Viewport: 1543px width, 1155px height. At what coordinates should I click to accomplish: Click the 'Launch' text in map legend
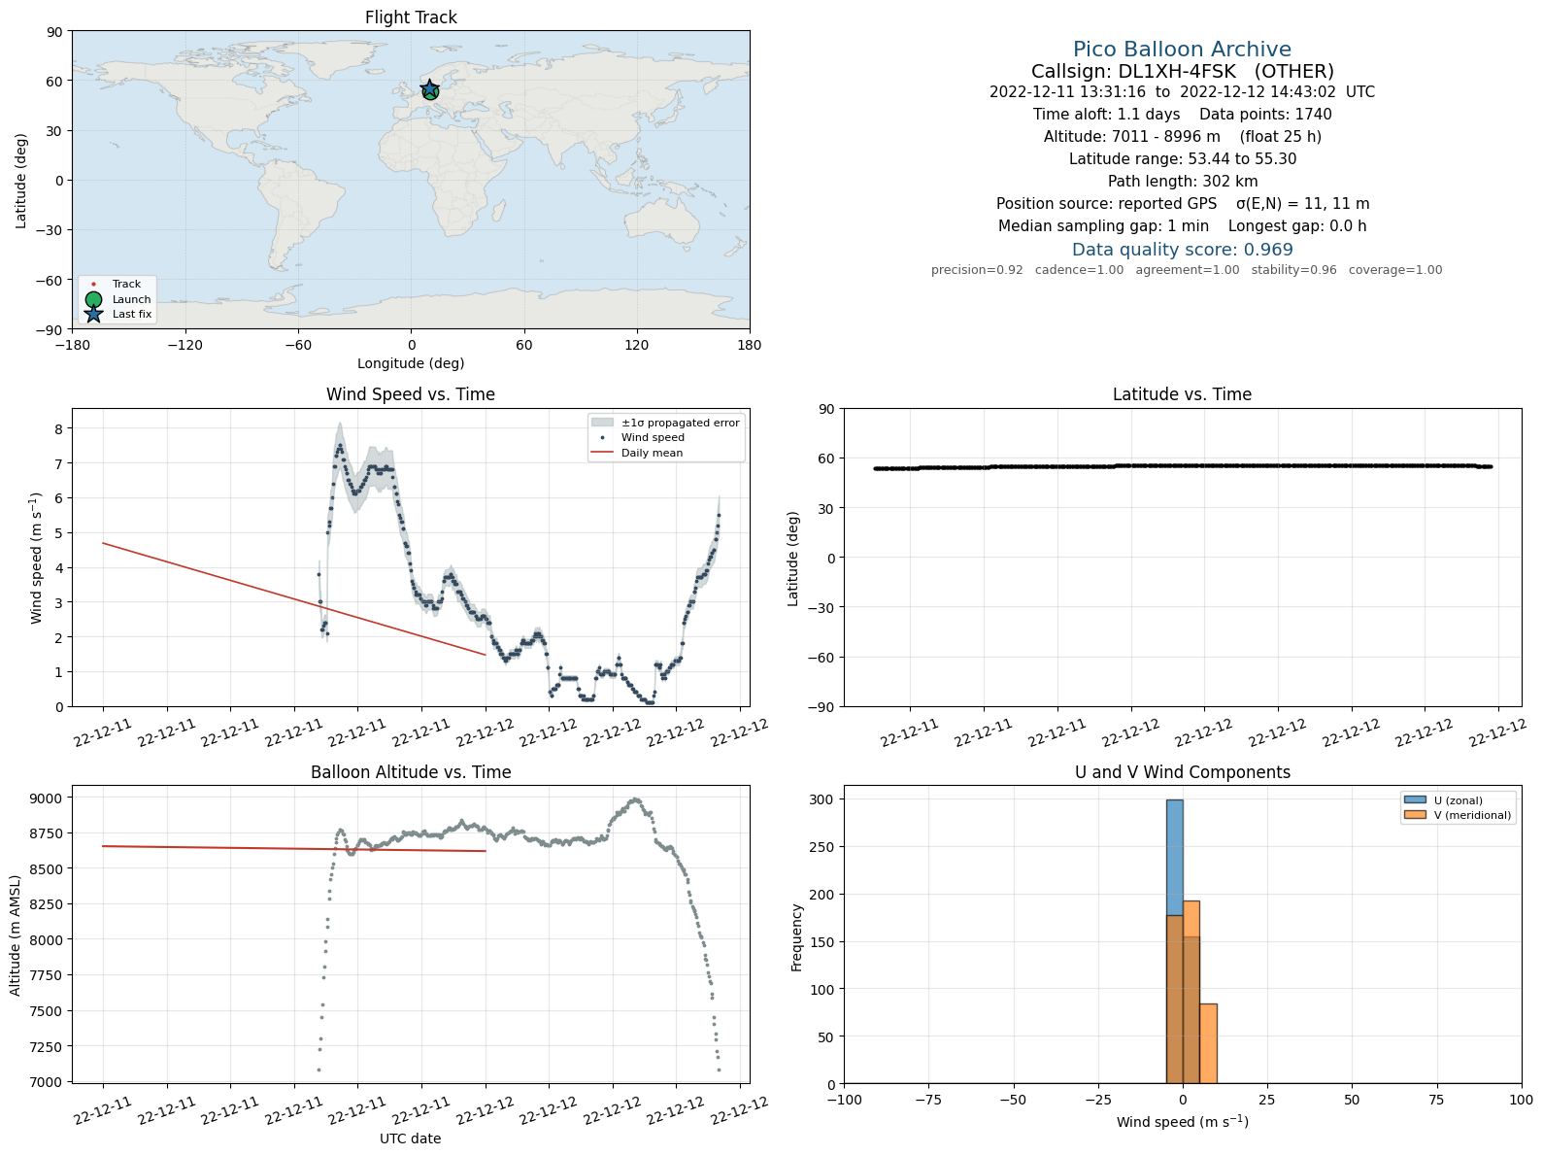(132, 300)
